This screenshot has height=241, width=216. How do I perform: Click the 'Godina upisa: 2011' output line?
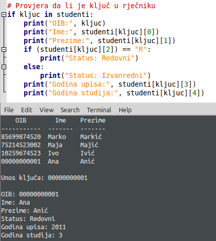33,227
